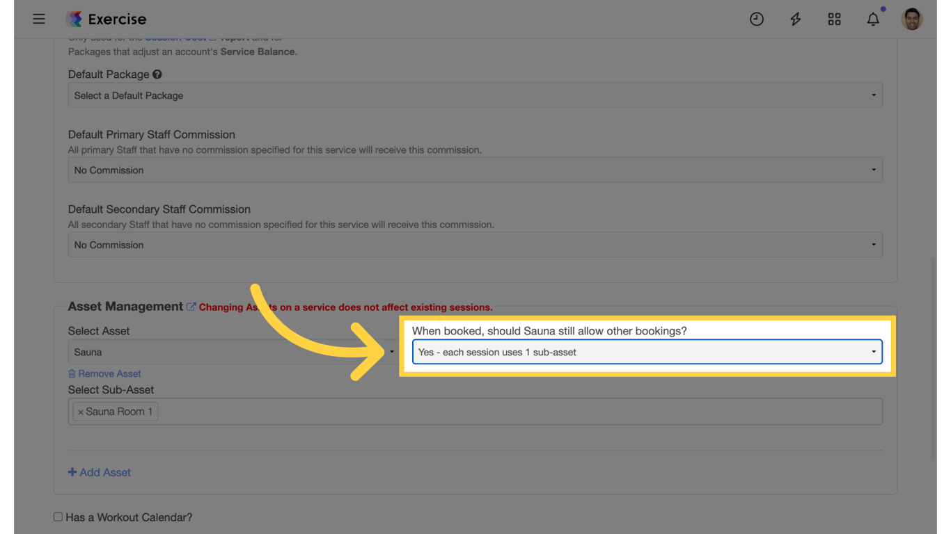Open the Default Package dropdown
The image size is (951, 534).
[475, 95]
